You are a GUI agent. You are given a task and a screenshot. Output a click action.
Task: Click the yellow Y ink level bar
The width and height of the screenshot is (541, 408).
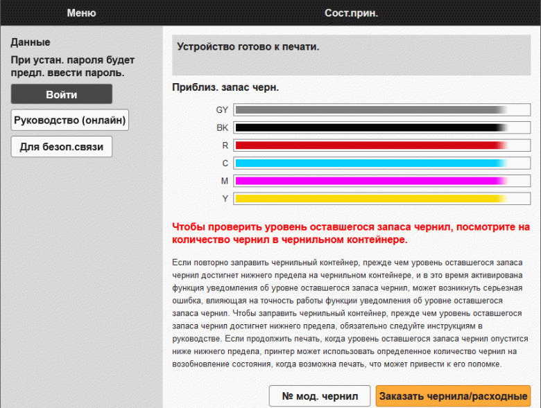381,199
